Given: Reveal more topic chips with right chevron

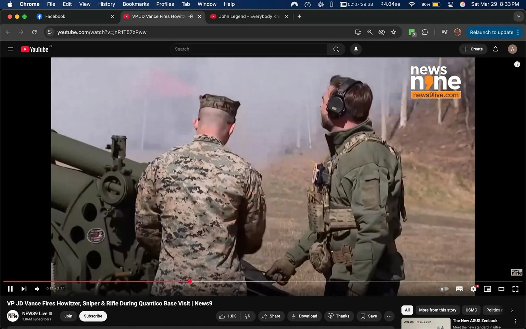Looking at the screenshot, I should [512, 310].
